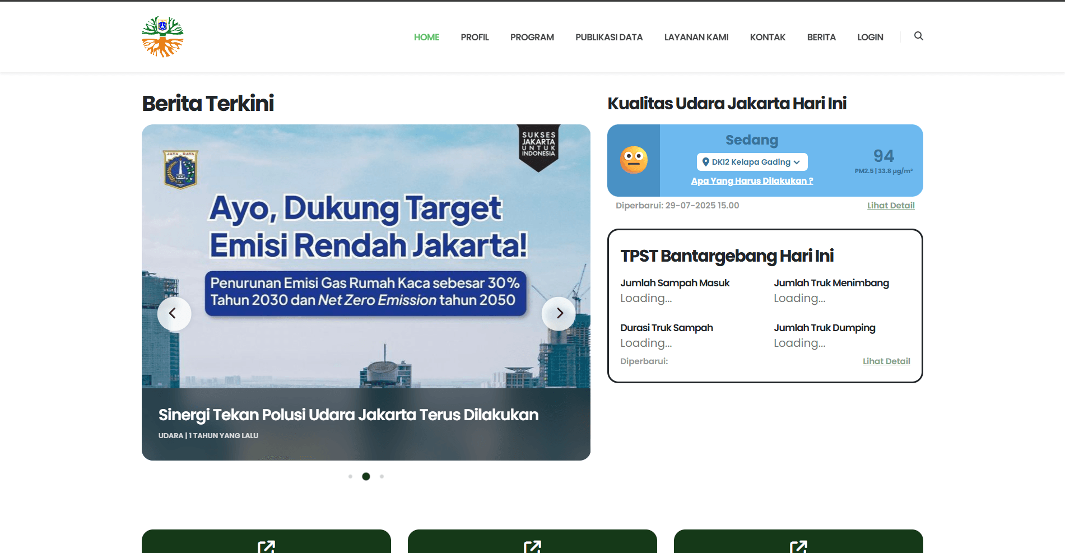
Task: Click the search magnifier icon
Action: click(x=918, y=36)
